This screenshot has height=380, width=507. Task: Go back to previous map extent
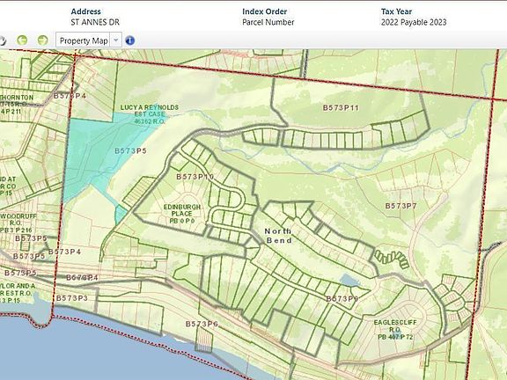[x=22, y=40]
